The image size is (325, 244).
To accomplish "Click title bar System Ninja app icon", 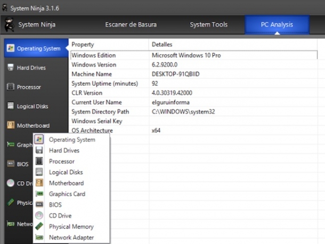I will pos(5,8).
